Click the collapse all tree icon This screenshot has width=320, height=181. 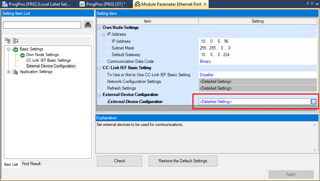click(x=16, y=41)
